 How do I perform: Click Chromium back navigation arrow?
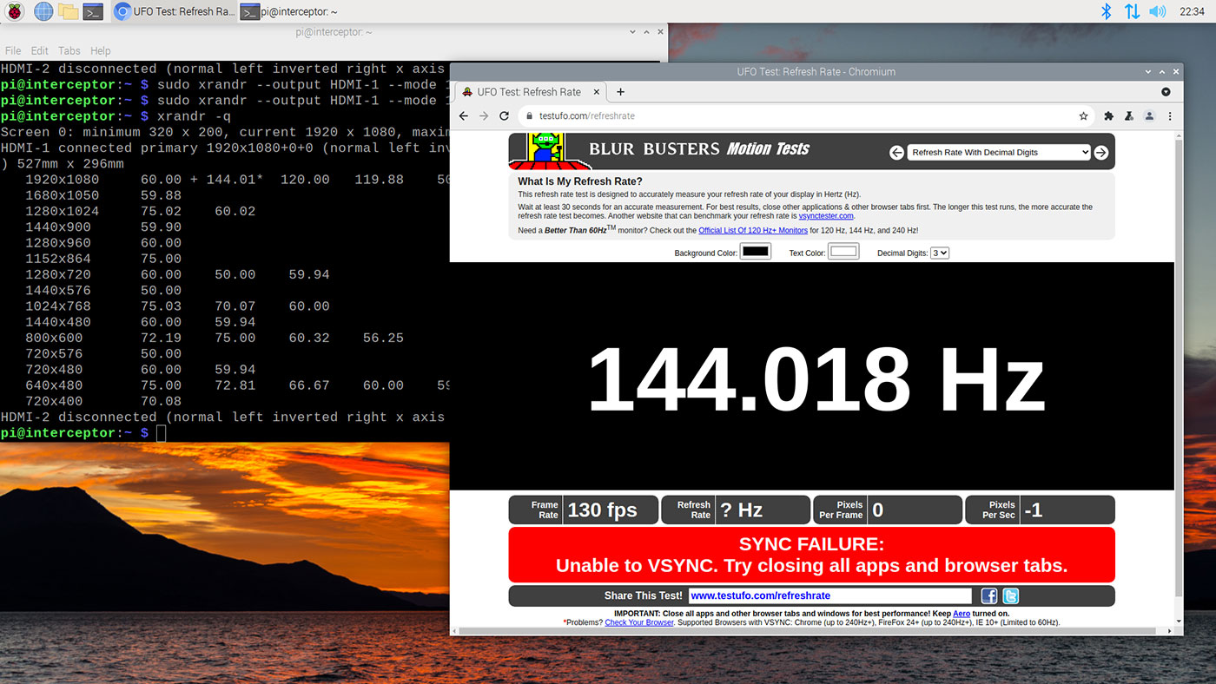point(464,115)
